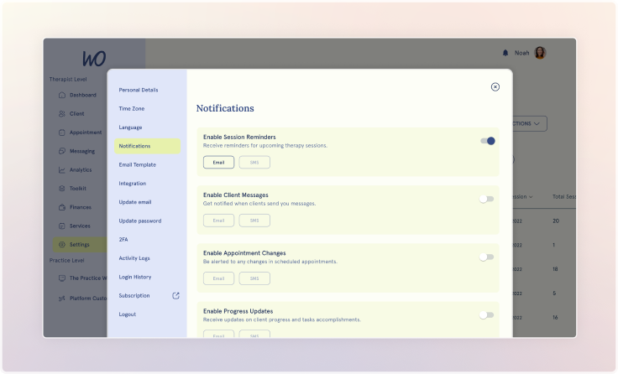The height and width of the screenshot is (374, 618).
Task: Click the Dashboard home icon in sidebar
Action: point(62,95)
